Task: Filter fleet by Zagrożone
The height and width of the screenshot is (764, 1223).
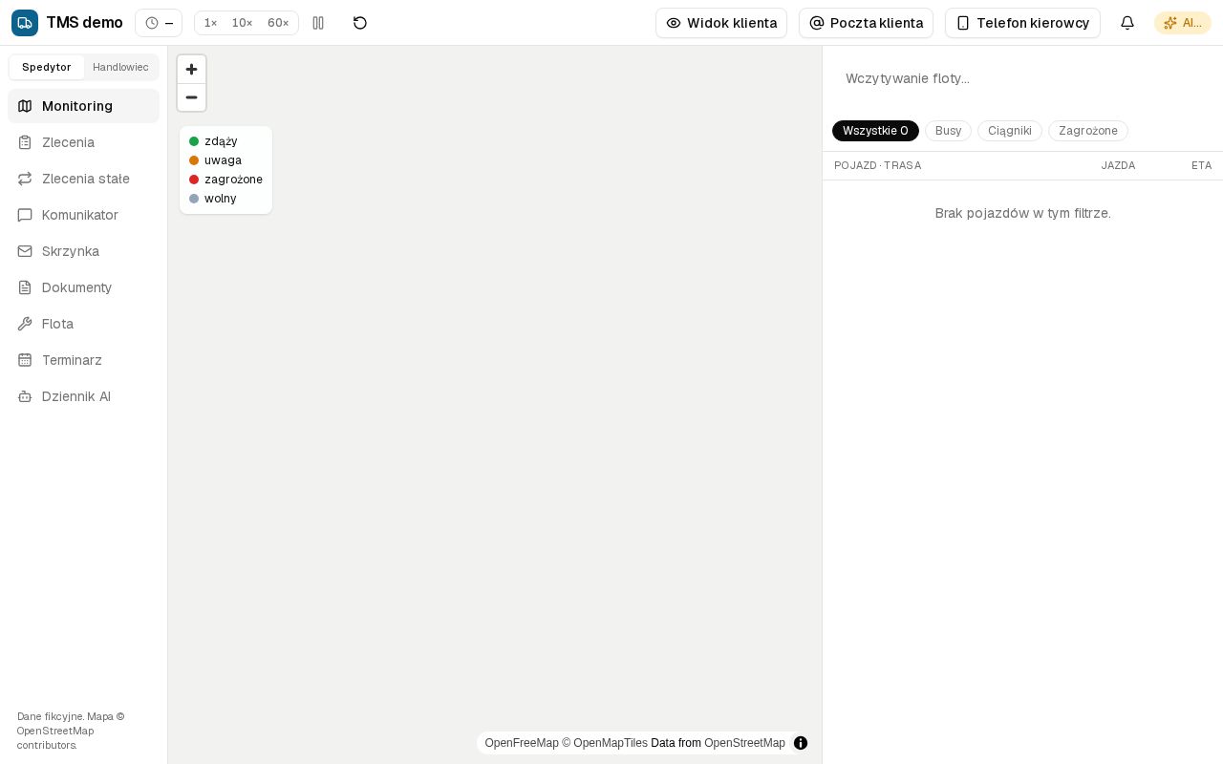Action: (x=1087, y=131)
